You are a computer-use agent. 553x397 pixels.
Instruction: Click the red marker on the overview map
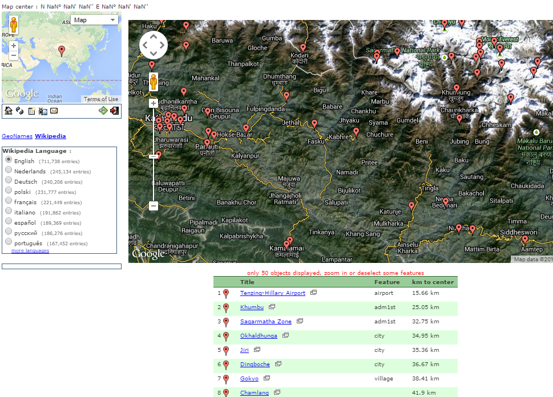point(62,51)
